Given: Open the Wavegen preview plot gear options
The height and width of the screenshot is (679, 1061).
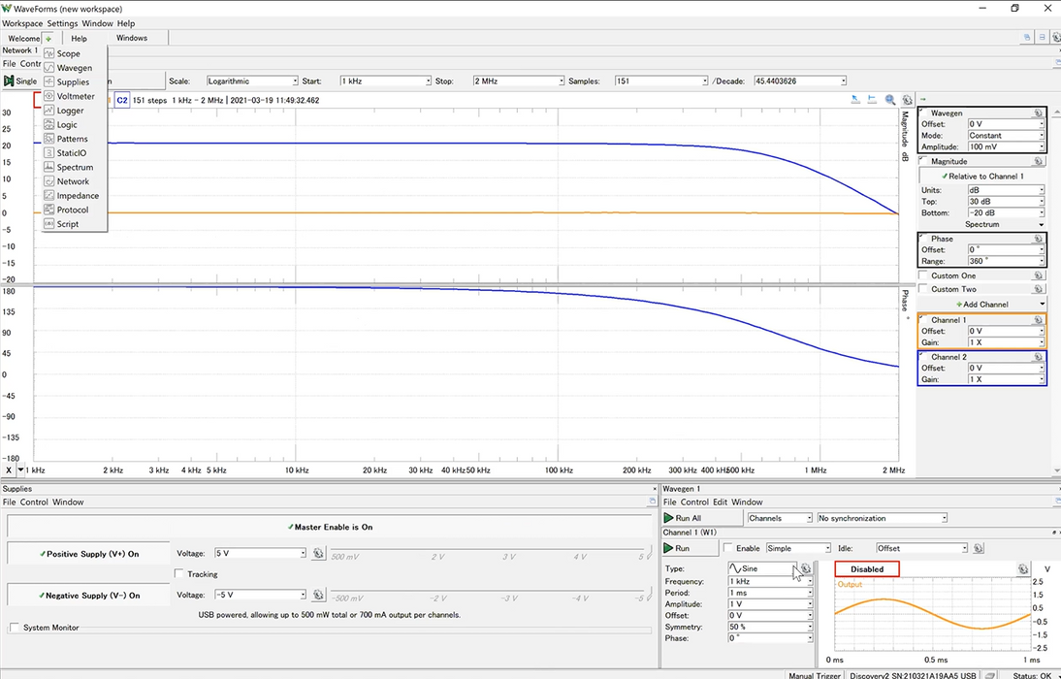Looking at the screenshot, I should point(1023,569).
